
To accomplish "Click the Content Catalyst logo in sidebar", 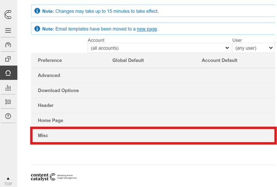I will 8,15.
